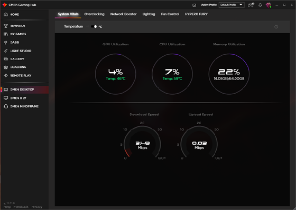
Task: Click the My Games library icon
Action: (x=6, y=34)
